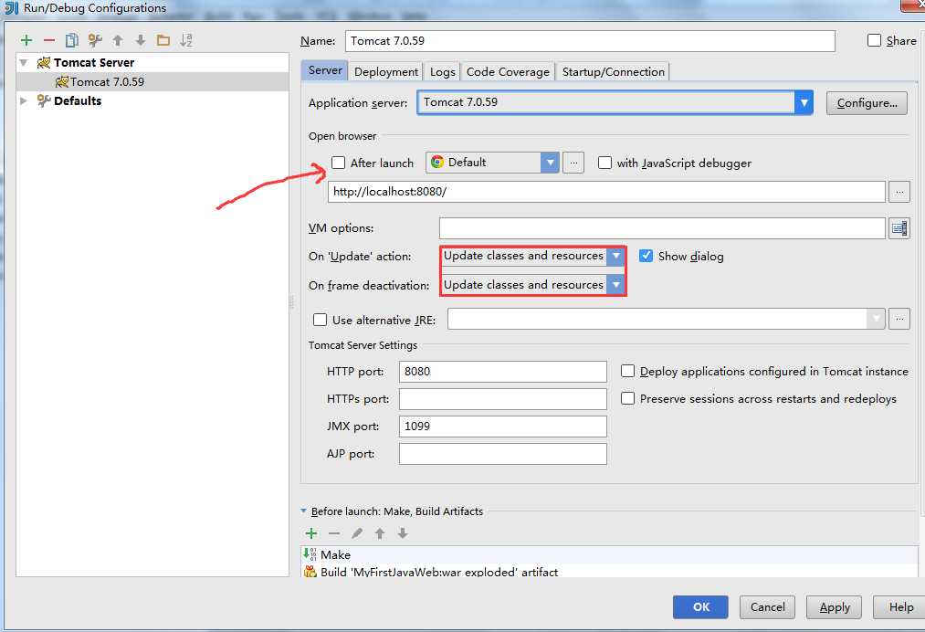
Task: Open the Logs tab
Action: click(x=443, y=72)
